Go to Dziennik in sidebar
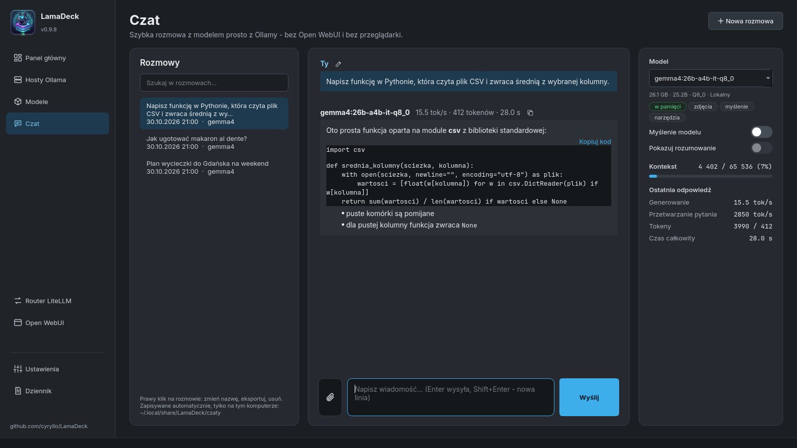This screenshot has height=448, width=797. tap(57, 391)
